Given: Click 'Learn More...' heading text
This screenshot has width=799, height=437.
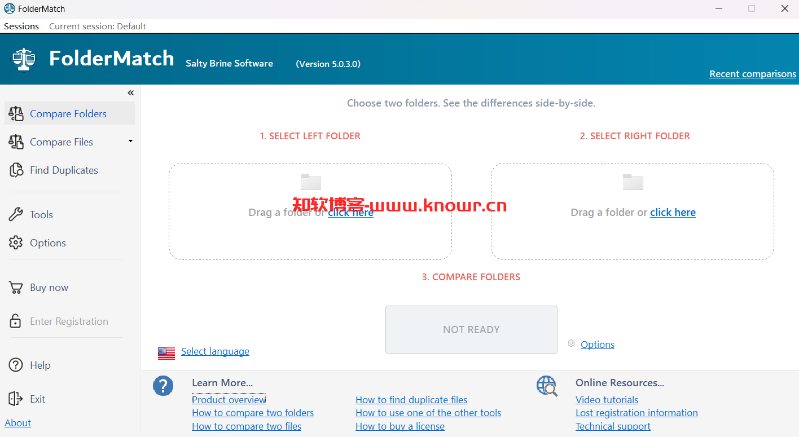Looking at the screenshot, I should click(x=222, y=383).
